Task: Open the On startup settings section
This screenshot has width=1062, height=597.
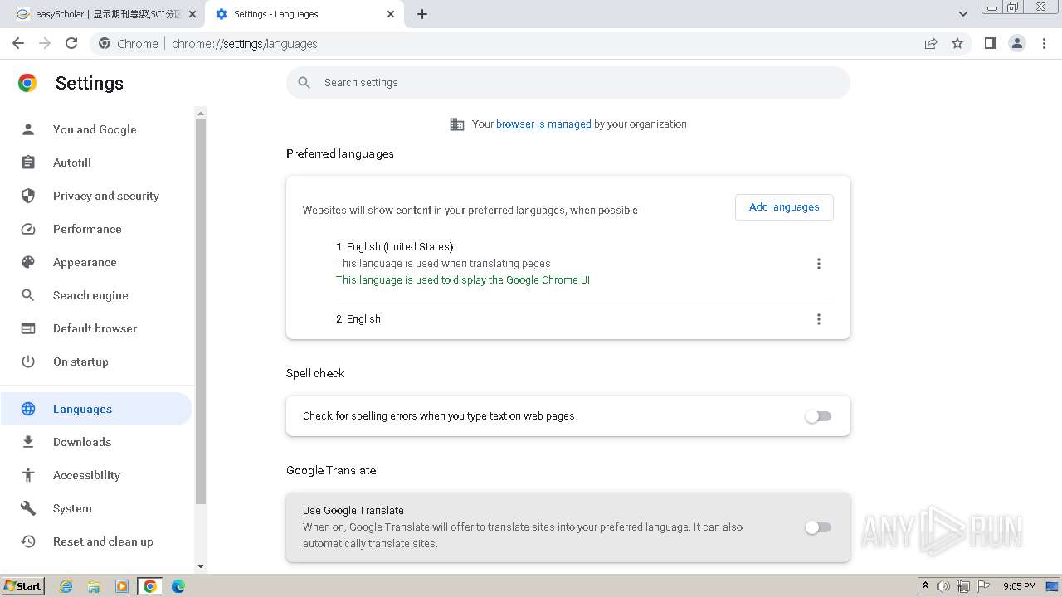Action: 96,362
